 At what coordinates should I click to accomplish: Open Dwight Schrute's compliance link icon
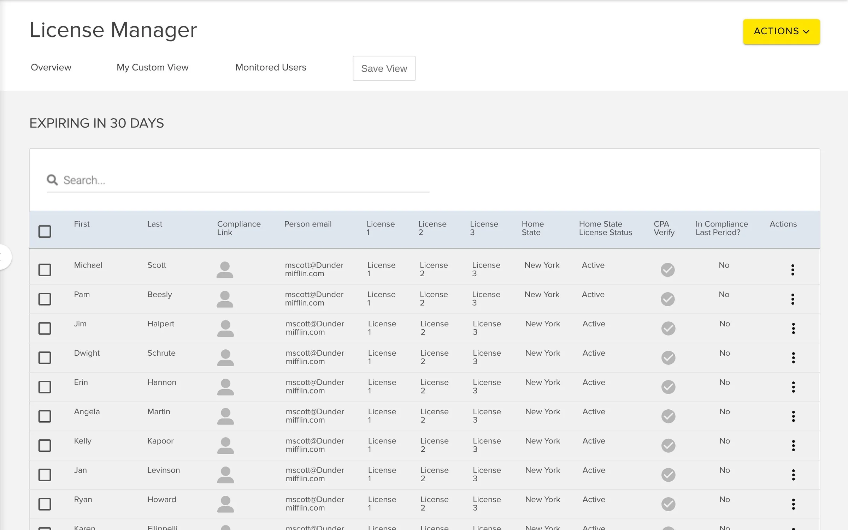coord(225,358)
